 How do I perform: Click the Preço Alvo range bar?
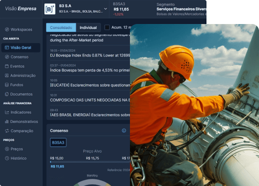(x=90, y=162)
